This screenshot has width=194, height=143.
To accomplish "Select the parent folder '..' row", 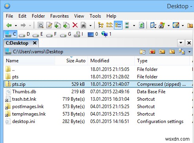I will coord(98,69).
